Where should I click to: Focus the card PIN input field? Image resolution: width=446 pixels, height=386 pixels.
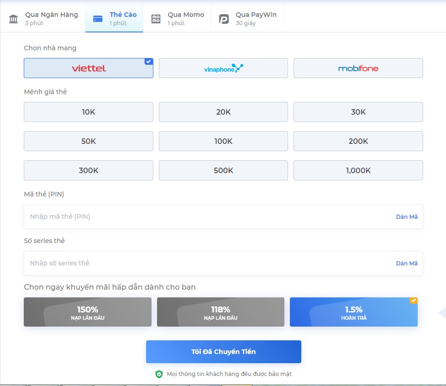tap(205, 217)
